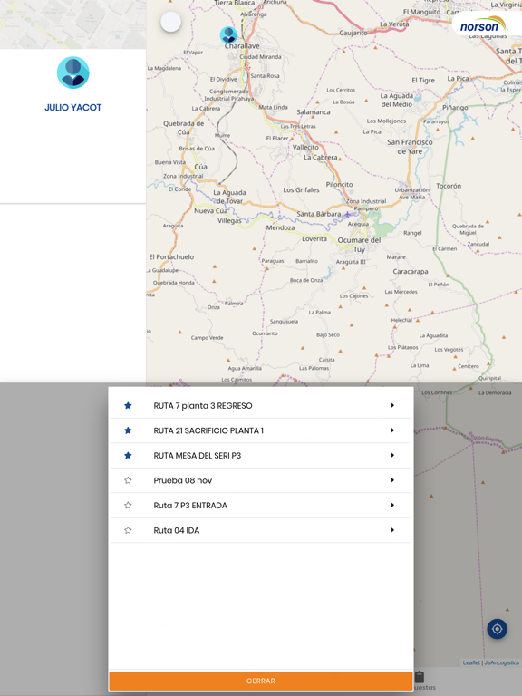The height and width of the screenshot is (696, 522).
Task: Toggle star for RUTA 21 SACRIFICIO PLANTA 1
Action: click(128, 430)
